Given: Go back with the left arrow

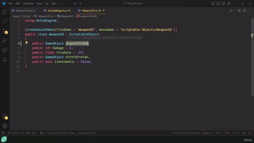Looking at the screenshot, I should [x=75, y=4].
